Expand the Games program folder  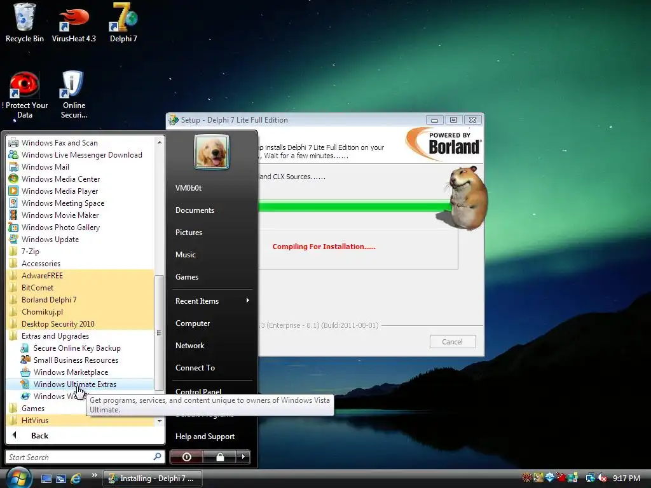[46, 409]
